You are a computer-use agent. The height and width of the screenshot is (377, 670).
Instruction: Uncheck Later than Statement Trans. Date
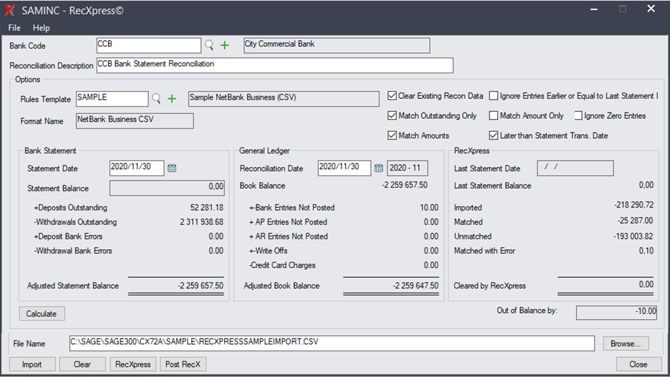pos(493,135)
